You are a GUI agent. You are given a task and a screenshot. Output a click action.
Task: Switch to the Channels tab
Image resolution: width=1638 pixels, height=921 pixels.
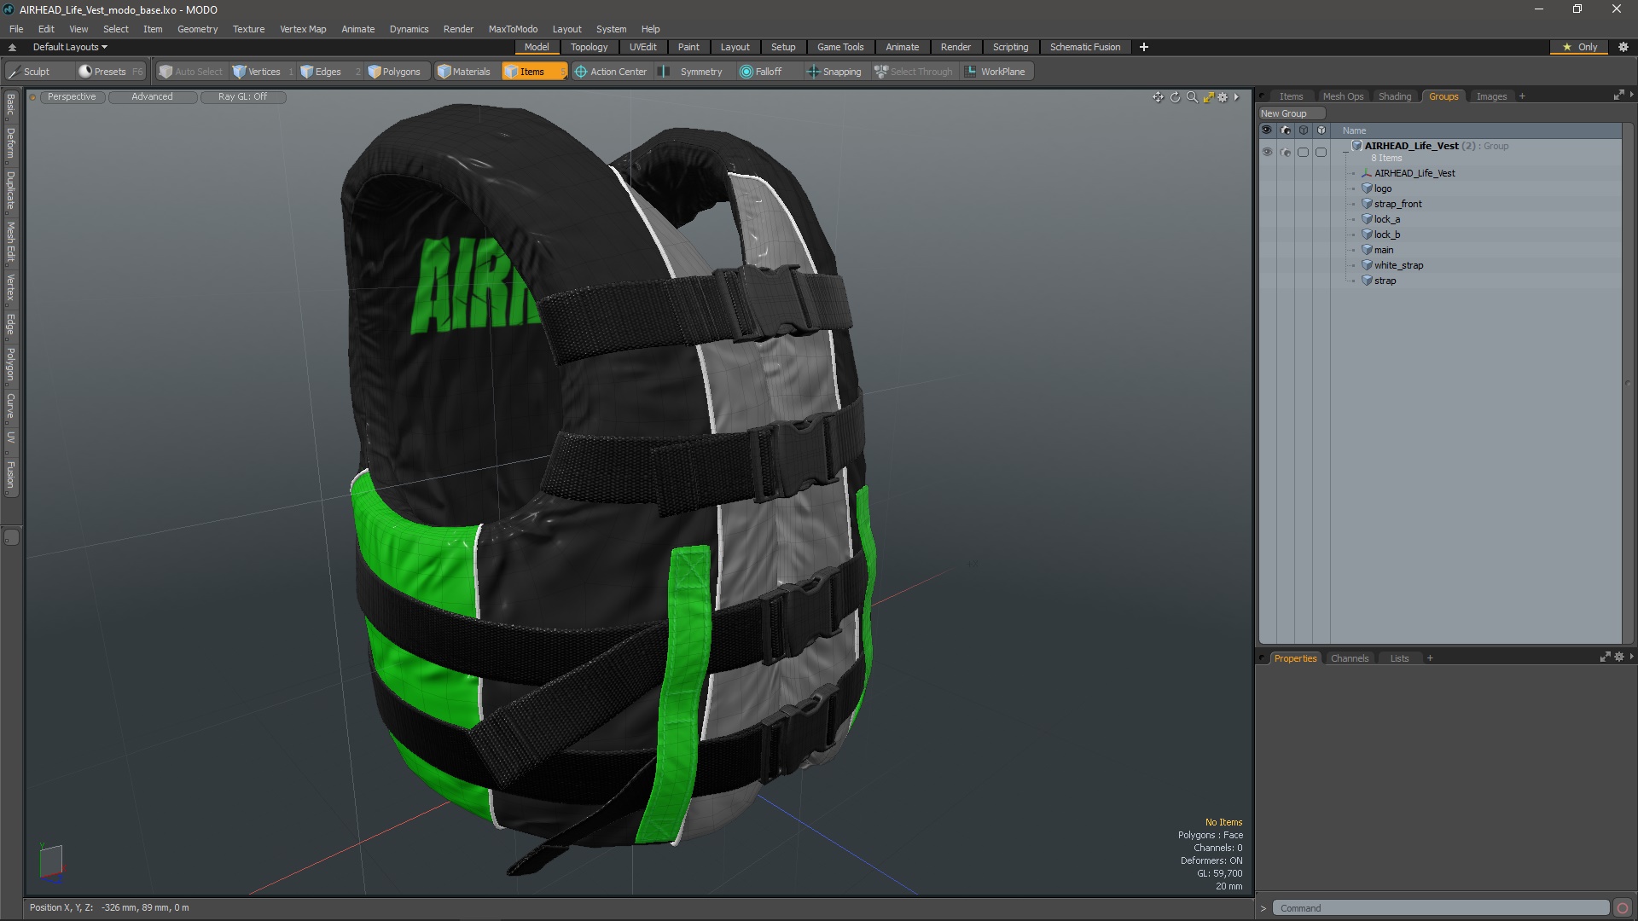click(x=1350, y=658)
